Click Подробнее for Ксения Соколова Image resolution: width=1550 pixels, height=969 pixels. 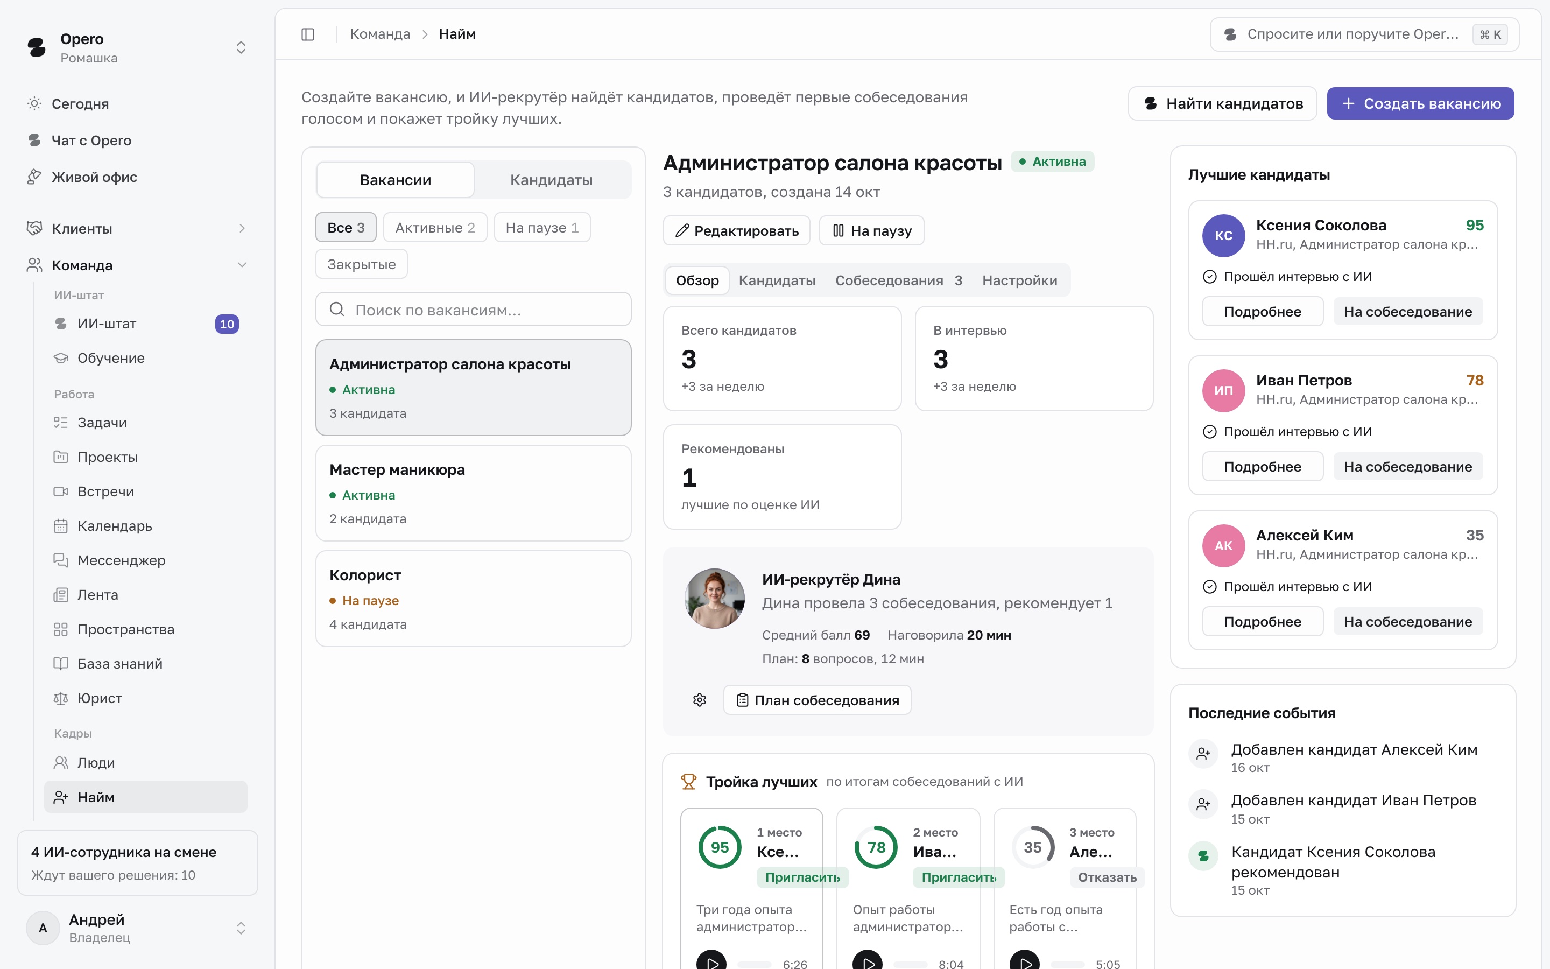tap(1263, 312)
